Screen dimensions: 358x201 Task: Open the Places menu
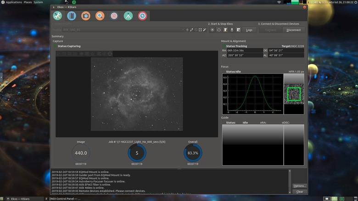click(x=28, y=2)
